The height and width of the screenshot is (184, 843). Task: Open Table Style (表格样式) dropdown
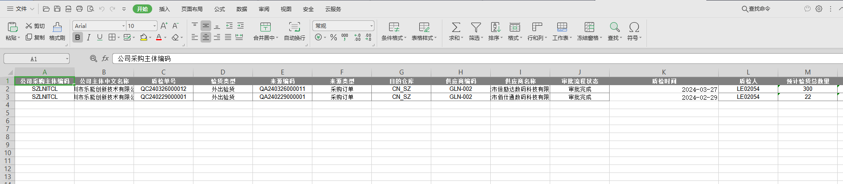click(x=424, y=31)
